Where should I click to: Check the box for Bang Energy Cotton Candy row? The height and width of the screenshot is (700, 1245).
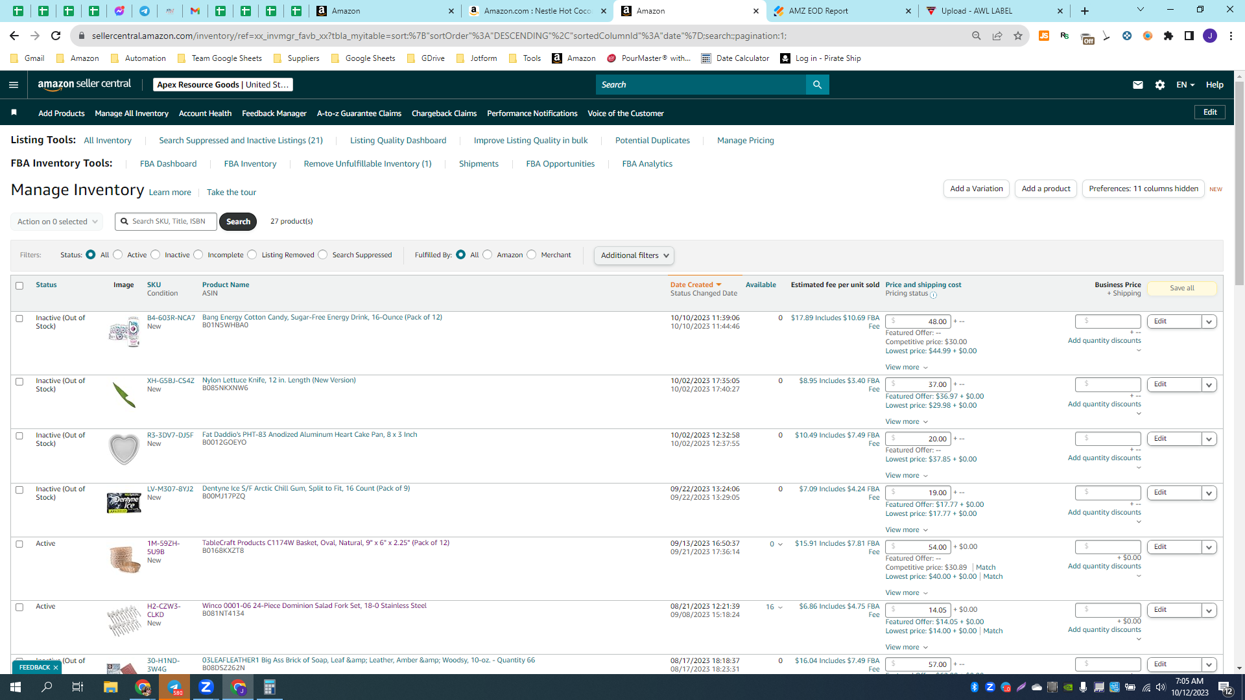[19, 319]
